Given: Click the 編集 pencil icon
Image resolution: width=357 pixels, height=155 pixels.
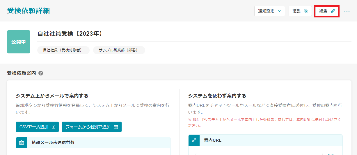Looking at the screenshot, I should coord(333,11).
